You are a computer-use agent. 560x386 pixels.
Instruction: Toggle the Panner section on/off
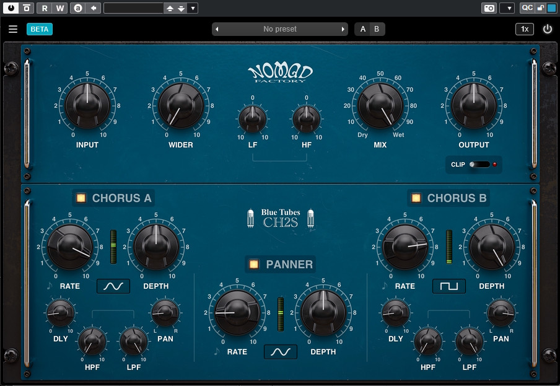pos(254,265)
